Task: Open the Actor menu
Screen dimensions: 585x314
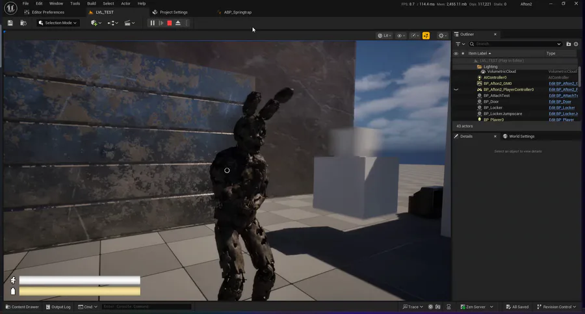Action: pos(125,3)
